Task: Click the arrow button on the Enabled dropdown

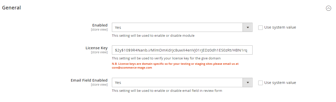Action: click(x=247, y=28)
